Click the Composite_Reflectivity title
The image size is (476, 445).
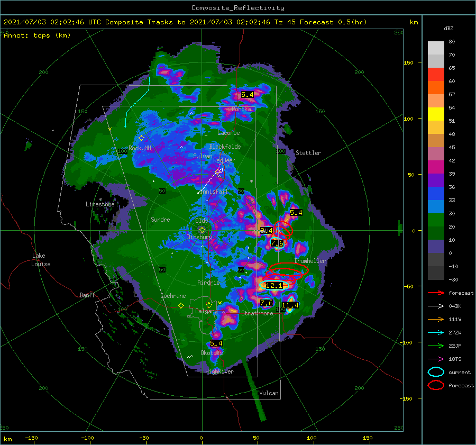tap(238, 8)
